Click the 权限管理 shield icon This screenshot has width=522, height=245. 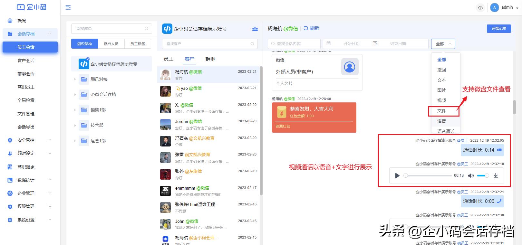[10, 206]
